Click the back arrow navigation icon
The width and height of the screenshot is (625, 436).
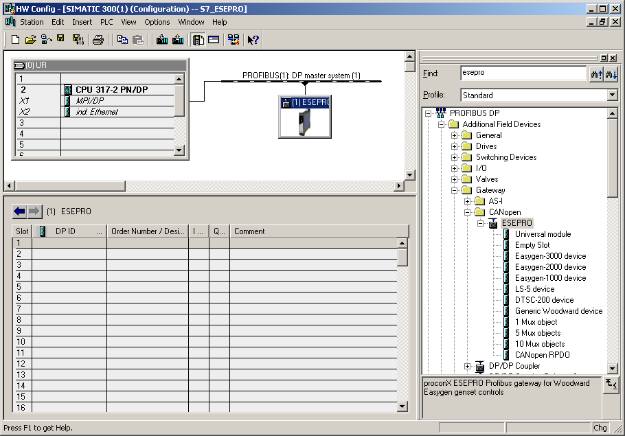coord(19,211)
